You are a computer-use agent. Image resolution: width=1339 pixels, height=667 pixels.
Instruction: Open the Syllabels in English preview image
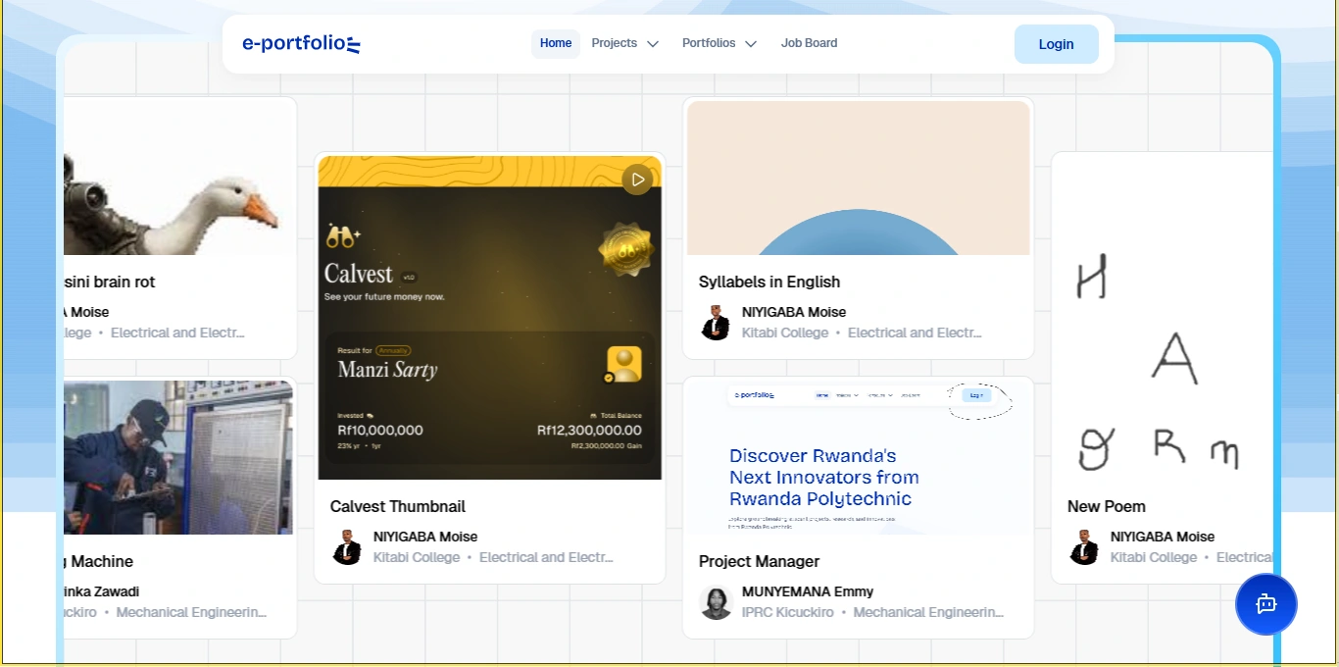click(859, 179)
